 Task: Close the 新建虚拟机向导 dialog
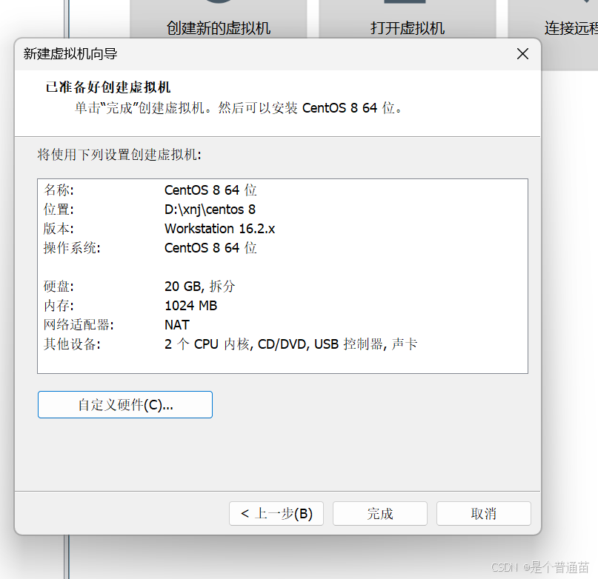pyautogui.click(x=522, y=54)
